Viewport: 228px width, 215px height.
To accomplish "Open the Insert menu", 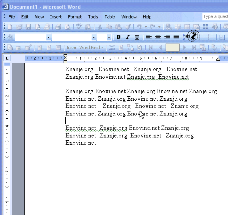I will click(56, 17).
